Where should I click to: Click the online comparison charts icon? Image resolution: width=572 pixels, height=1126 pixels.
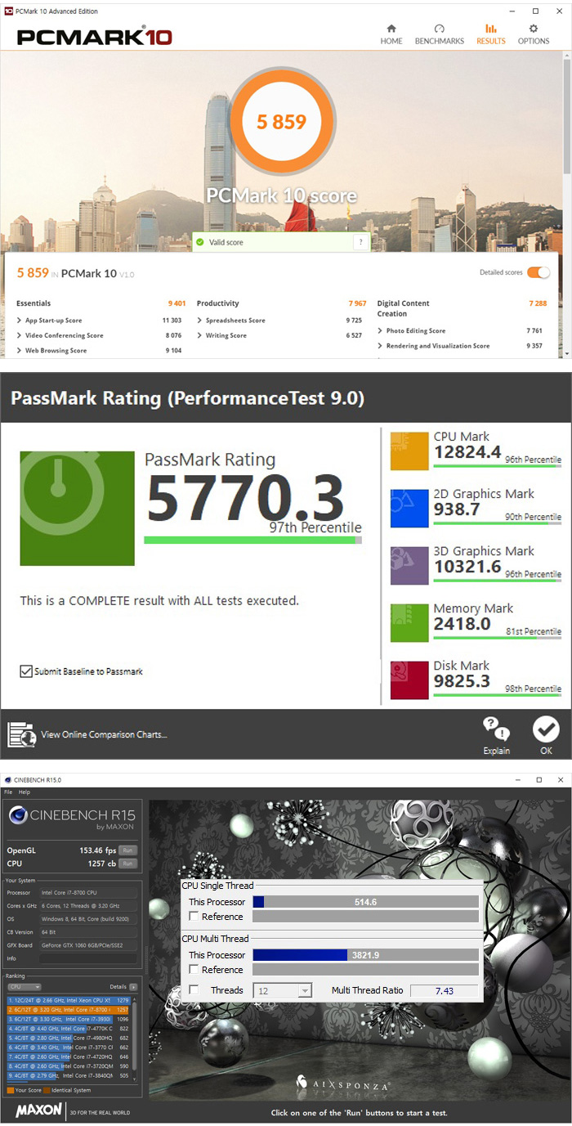point(22,734)
